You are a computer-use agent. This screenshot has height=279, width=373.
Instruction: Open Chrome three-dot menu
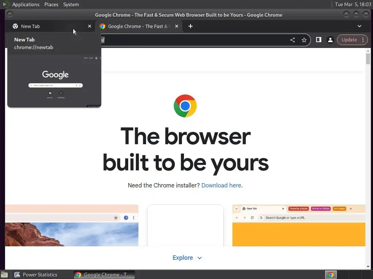(363, 40)
